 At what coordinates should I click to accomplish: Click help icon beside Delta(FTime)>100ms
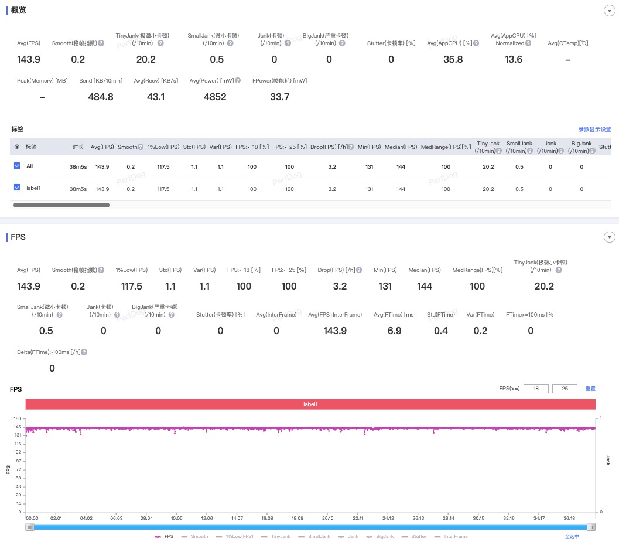84,352
